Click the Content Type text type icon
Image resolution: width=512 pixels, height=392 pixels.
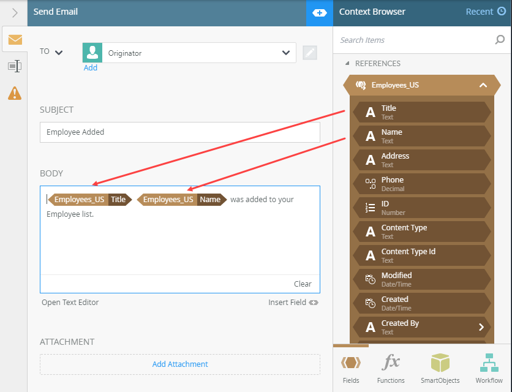[x=371, y=232]
